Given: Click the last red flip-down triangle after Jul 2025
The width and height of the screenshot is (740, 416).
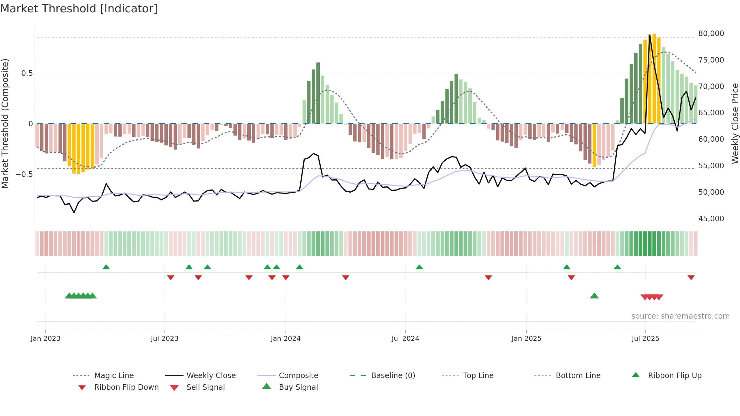Looking at the screenshot, I should 691,278.
